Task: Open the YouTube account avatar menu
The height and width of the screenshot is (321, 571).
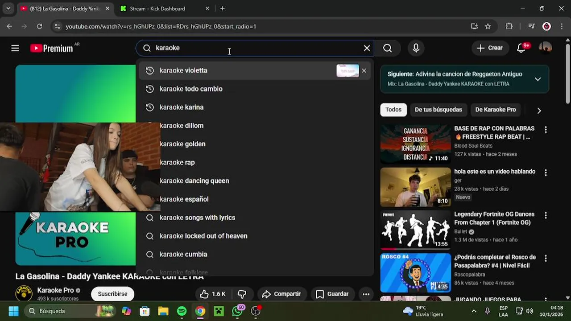Action: pos(545,48)
